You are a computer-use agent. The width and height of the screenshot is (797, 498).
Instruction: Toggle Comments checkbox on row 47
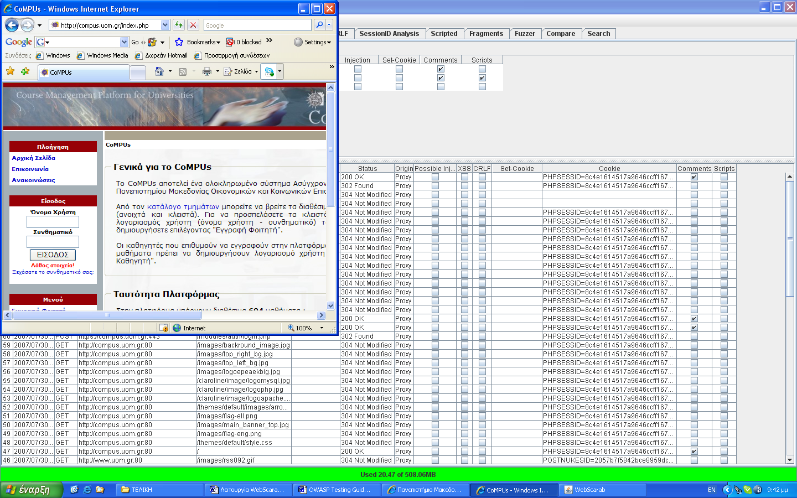694,452
